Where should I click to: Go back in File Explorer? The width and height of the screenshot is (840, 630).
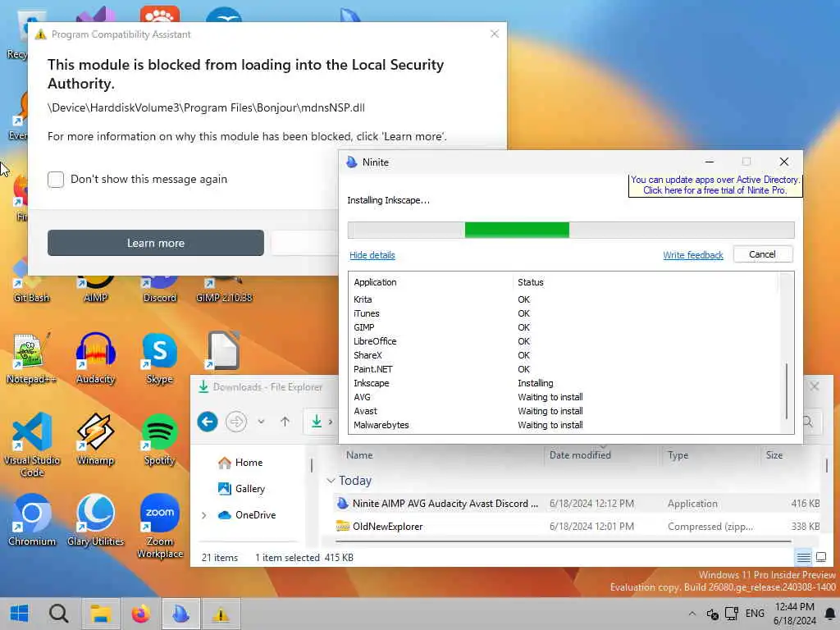pyautogui.click(x=208, y=422)
